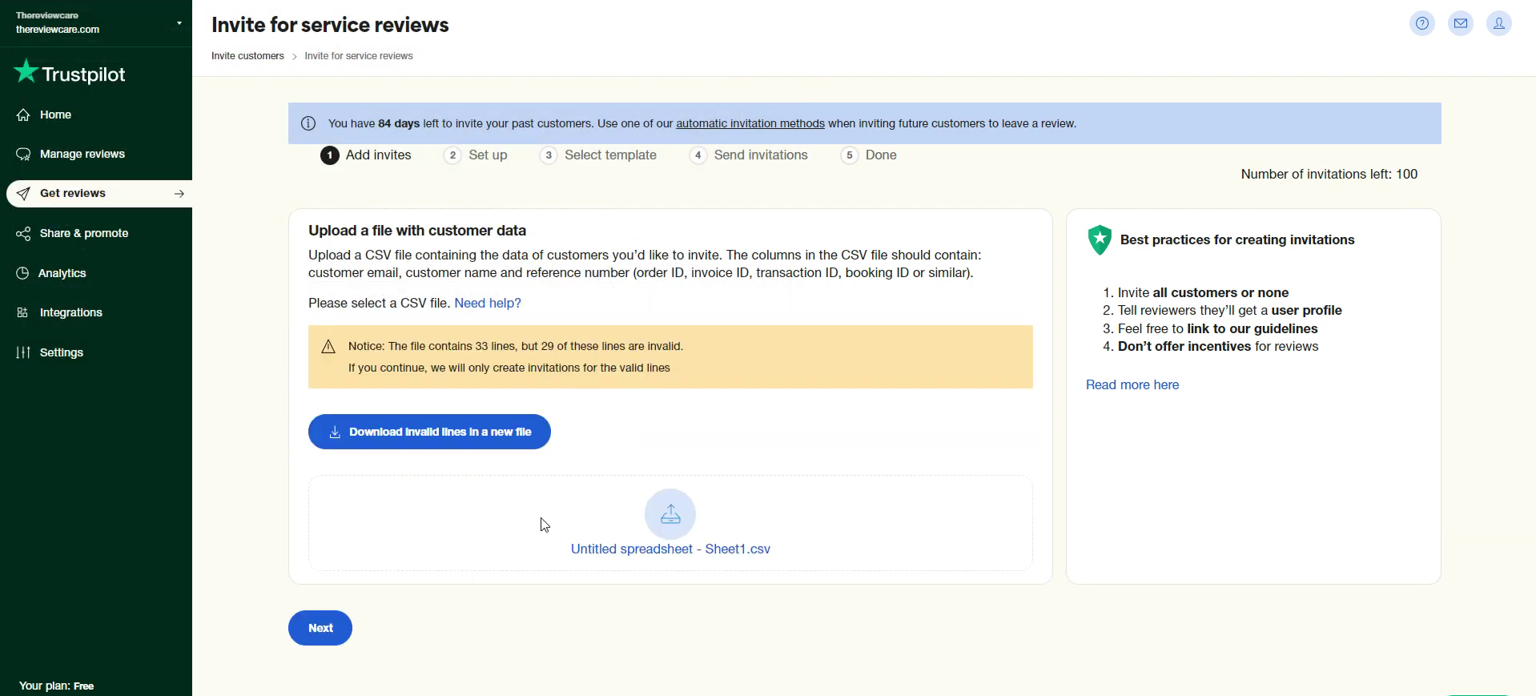This screenshot has height=696, width=1536.
Task: Select Get reviews in sidebar
Action: [x=99, y=193]
